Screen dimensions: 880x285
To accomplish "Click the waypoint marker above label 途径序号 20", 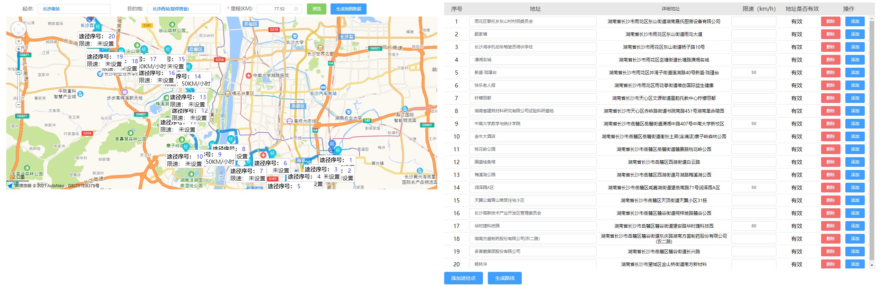I will tap(98, 26).
